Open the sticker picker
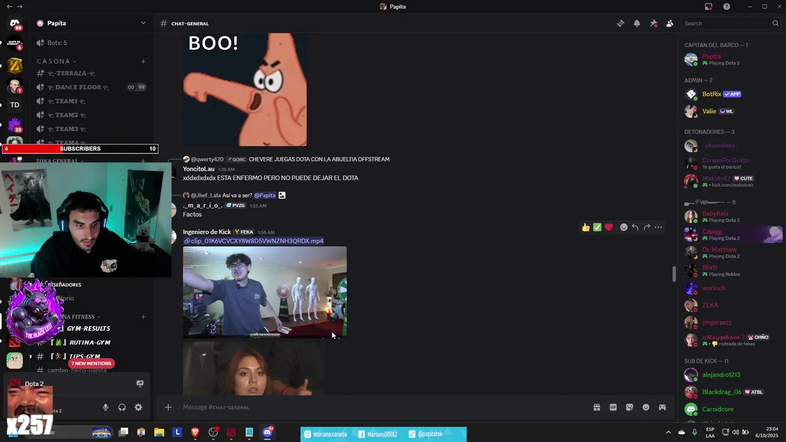The image size is (786, 442). tap(629, 407)
